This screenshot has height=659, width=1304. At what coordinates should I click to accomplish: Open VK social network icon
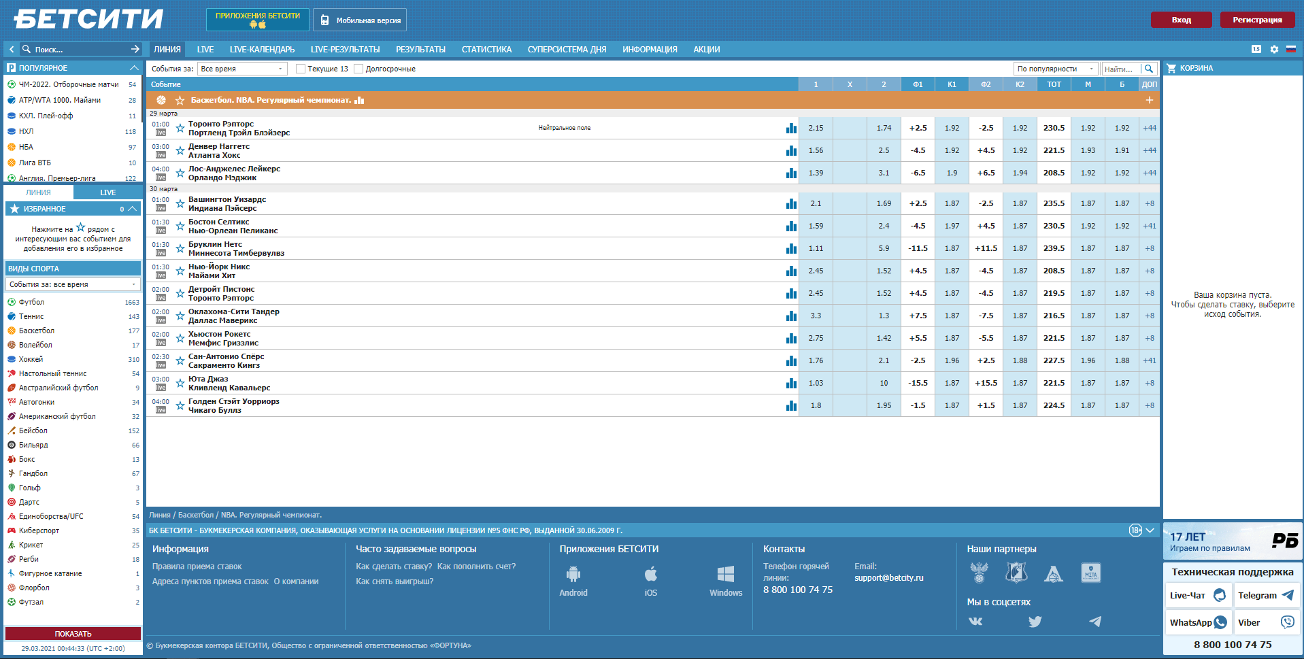(x=975, y=621)
